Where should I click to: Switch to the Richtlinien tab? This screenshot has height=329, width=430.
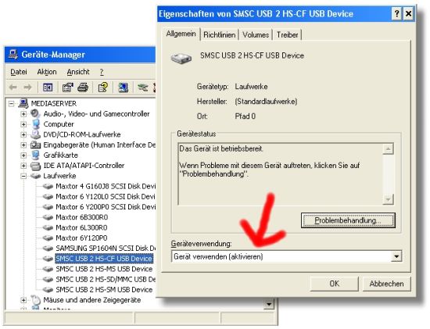[x=220, y=35]
